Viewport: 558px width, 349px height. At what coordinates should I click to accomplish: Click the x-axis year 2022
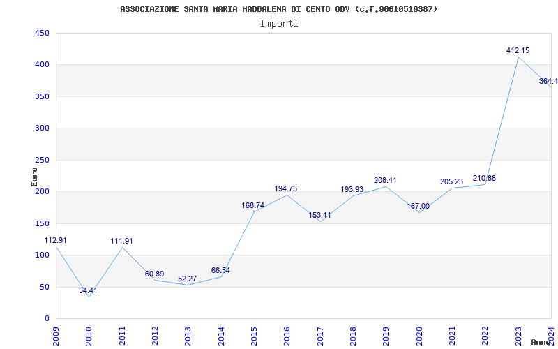pyautogui.click(x=485, y=336)
